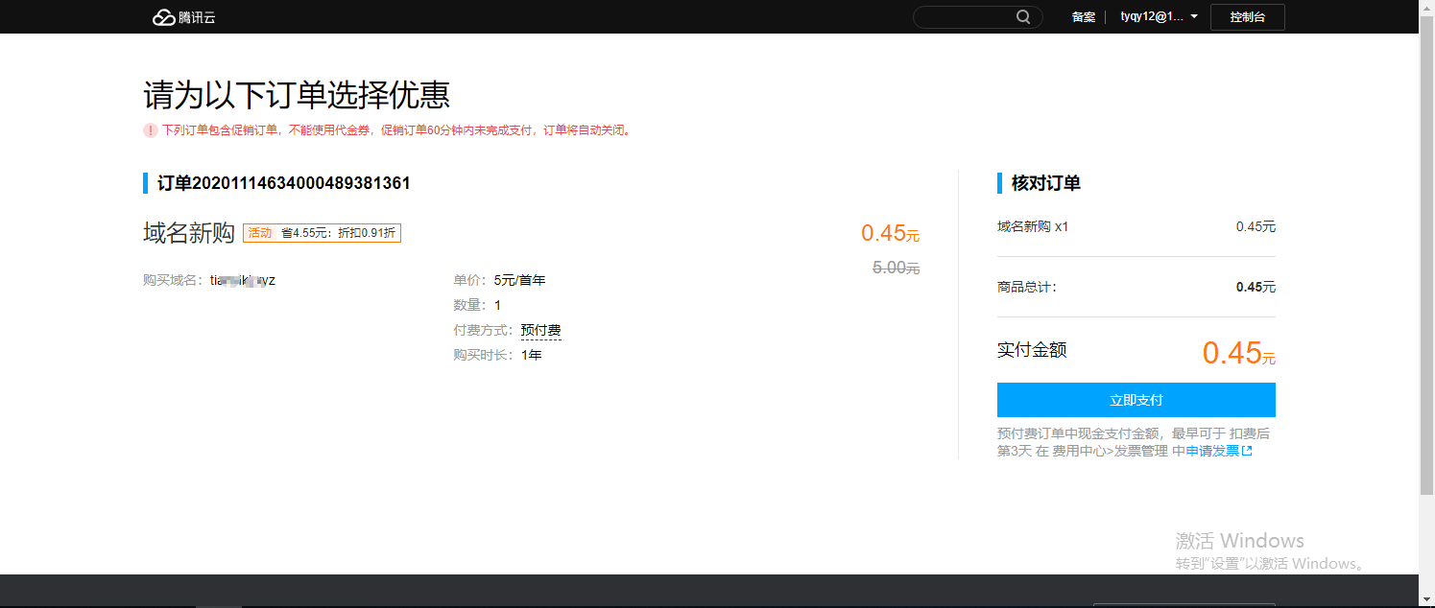This screenshot has height=608, width=1435.
Task: Expand the account menu chevron
Action: (1193, 16)
